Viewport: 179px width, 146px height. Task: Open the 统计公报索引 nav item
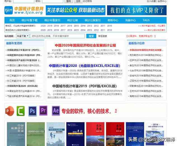click(x=93, y=20)
